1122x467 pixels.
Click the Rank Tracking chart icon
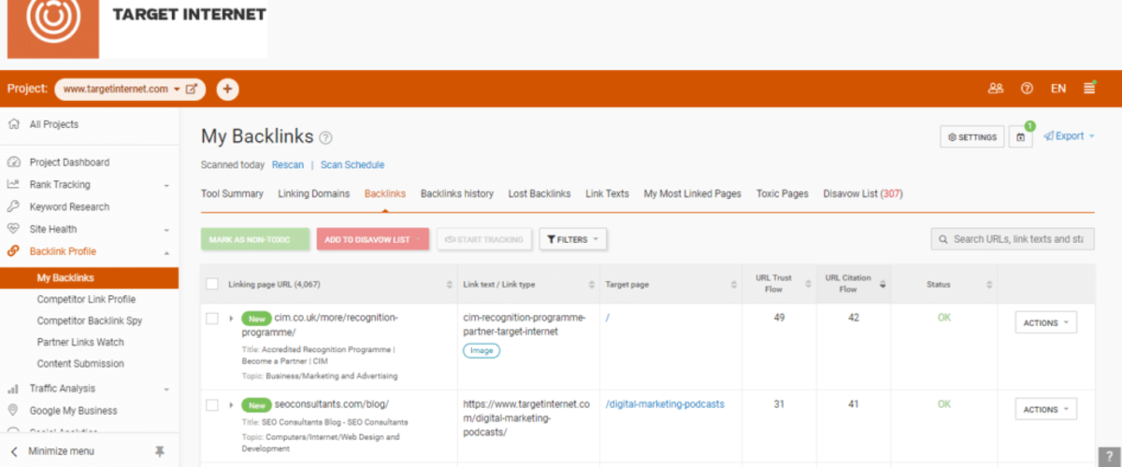tap(13, 184)
